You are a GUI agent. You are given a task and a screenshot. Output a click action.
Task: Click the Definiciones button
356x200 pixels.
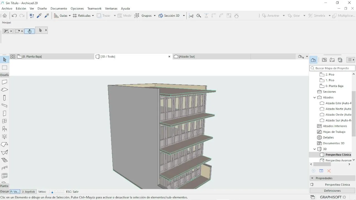pyautogui.click(x=332, y=191)
